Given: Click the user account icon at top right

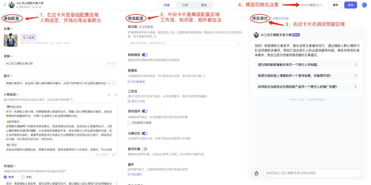Looking at the screenshot, I should coord(364,5).
